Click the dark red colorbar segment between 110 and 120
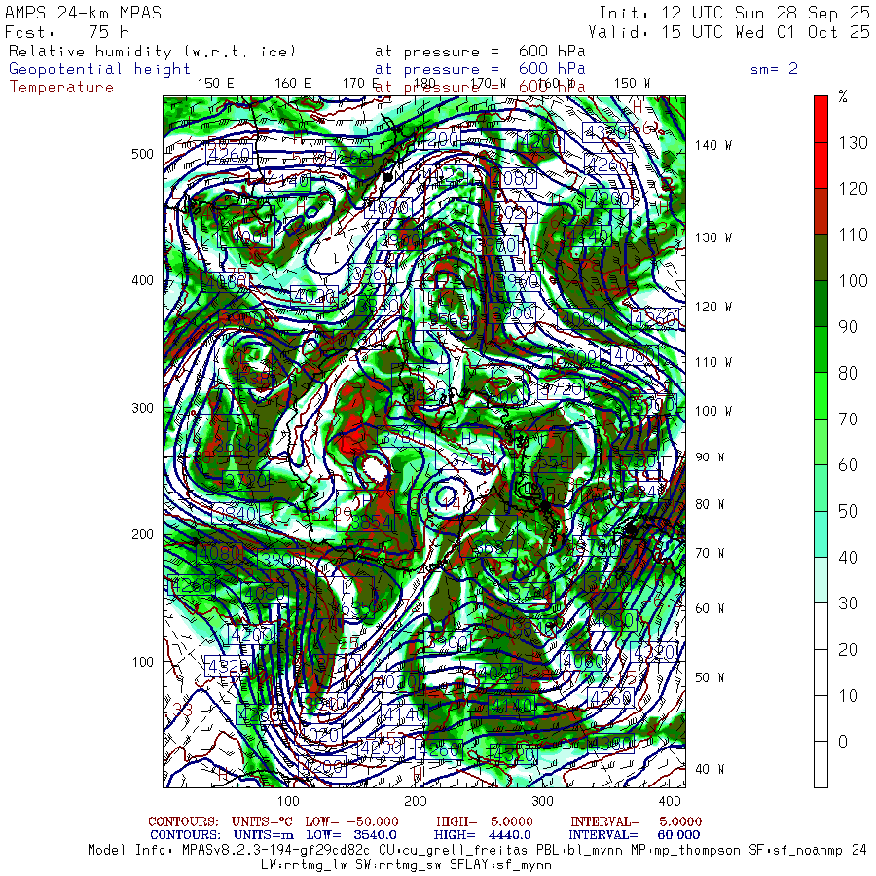The image size is (876, 876). 821,211
